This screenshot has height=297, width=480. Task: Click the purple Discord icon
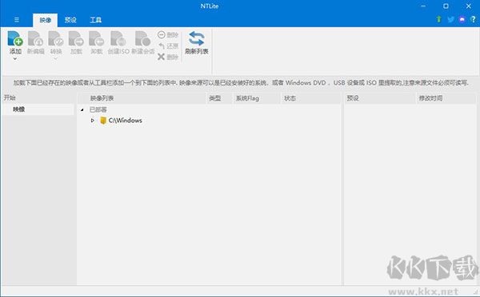click(462, 19)
